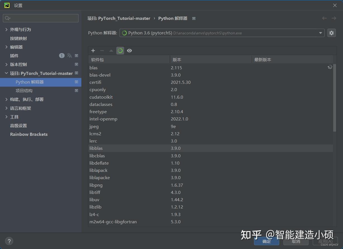
Task: Click the help question mark icon
Action: point(9,241)
